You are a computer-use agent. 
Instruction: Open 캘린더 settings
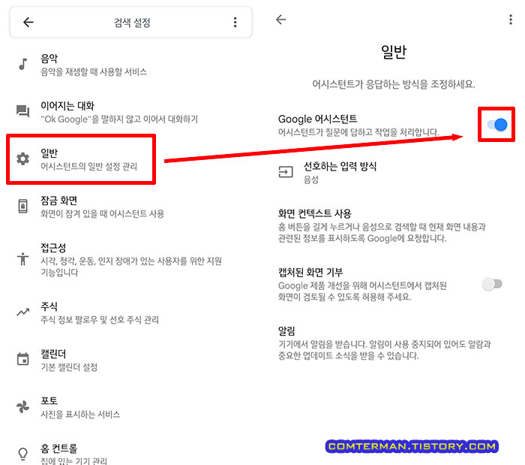(130, 360)
